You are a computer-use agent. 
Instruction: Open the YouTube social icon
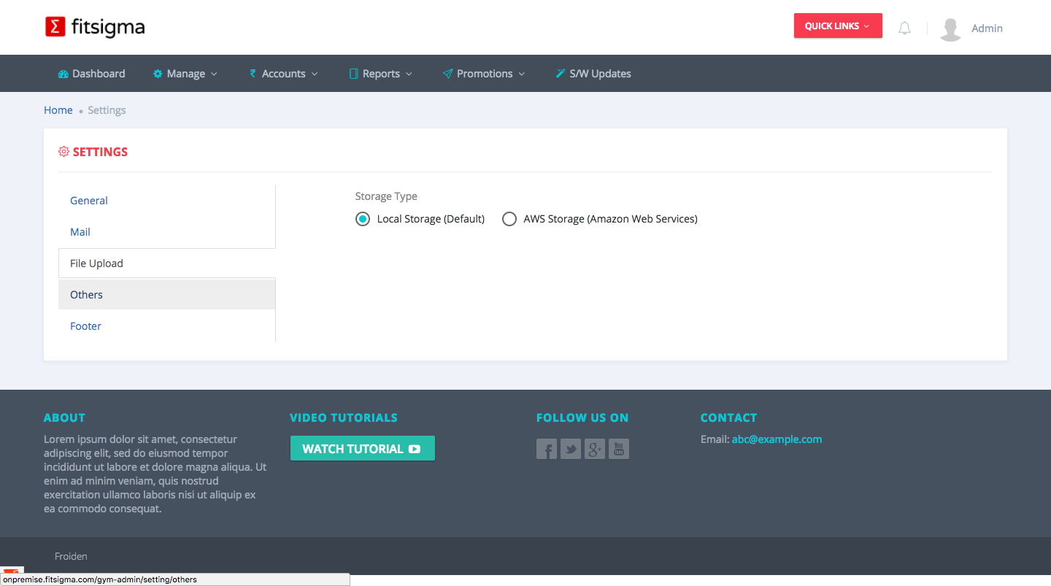[619, 449]
